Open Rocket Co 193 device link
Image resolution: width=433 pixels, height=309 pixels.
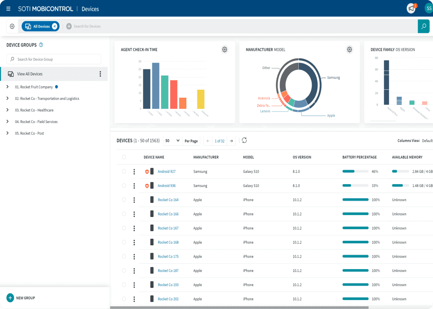coord(168,285)
